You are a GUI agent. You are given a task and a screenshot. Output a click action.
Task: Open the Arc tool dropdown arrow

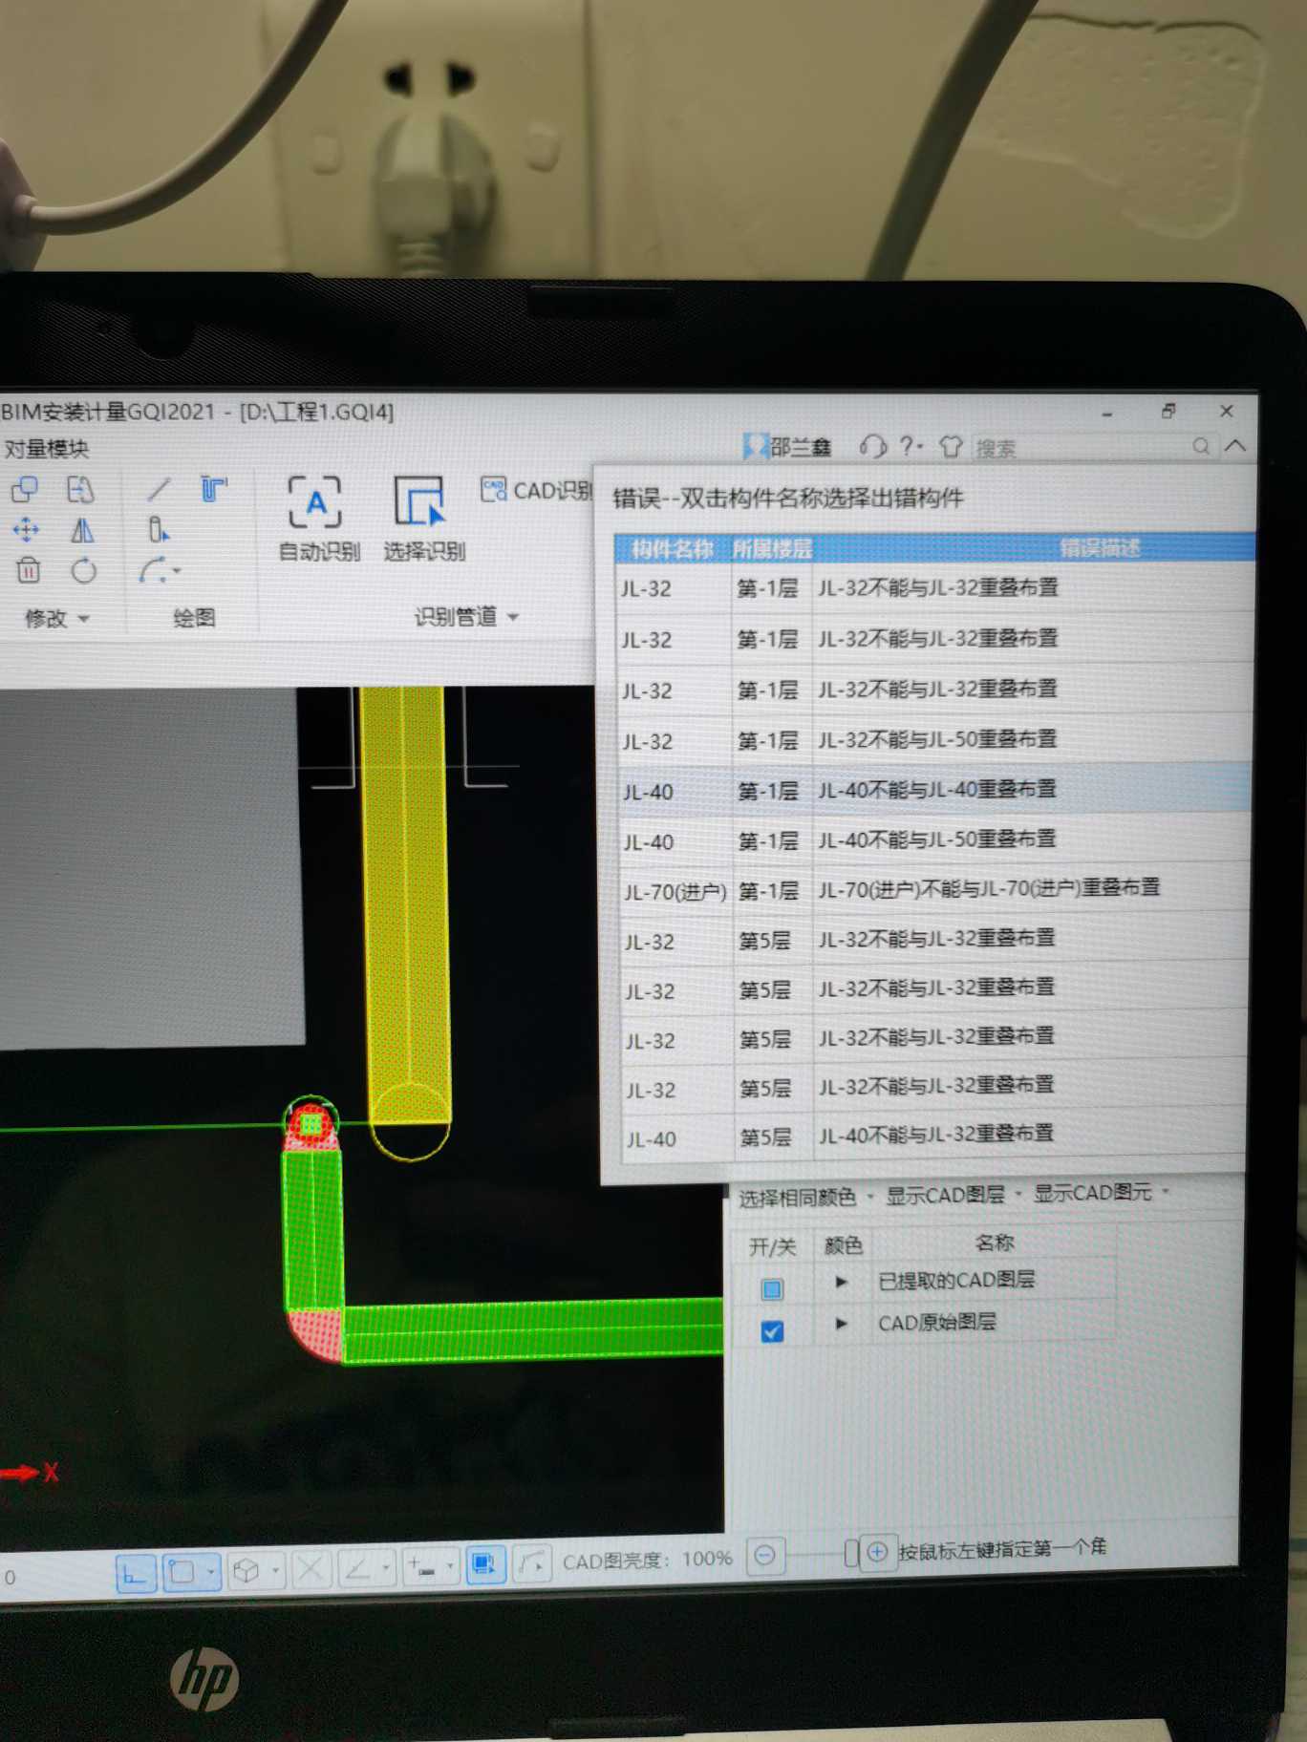coord(177,571)
